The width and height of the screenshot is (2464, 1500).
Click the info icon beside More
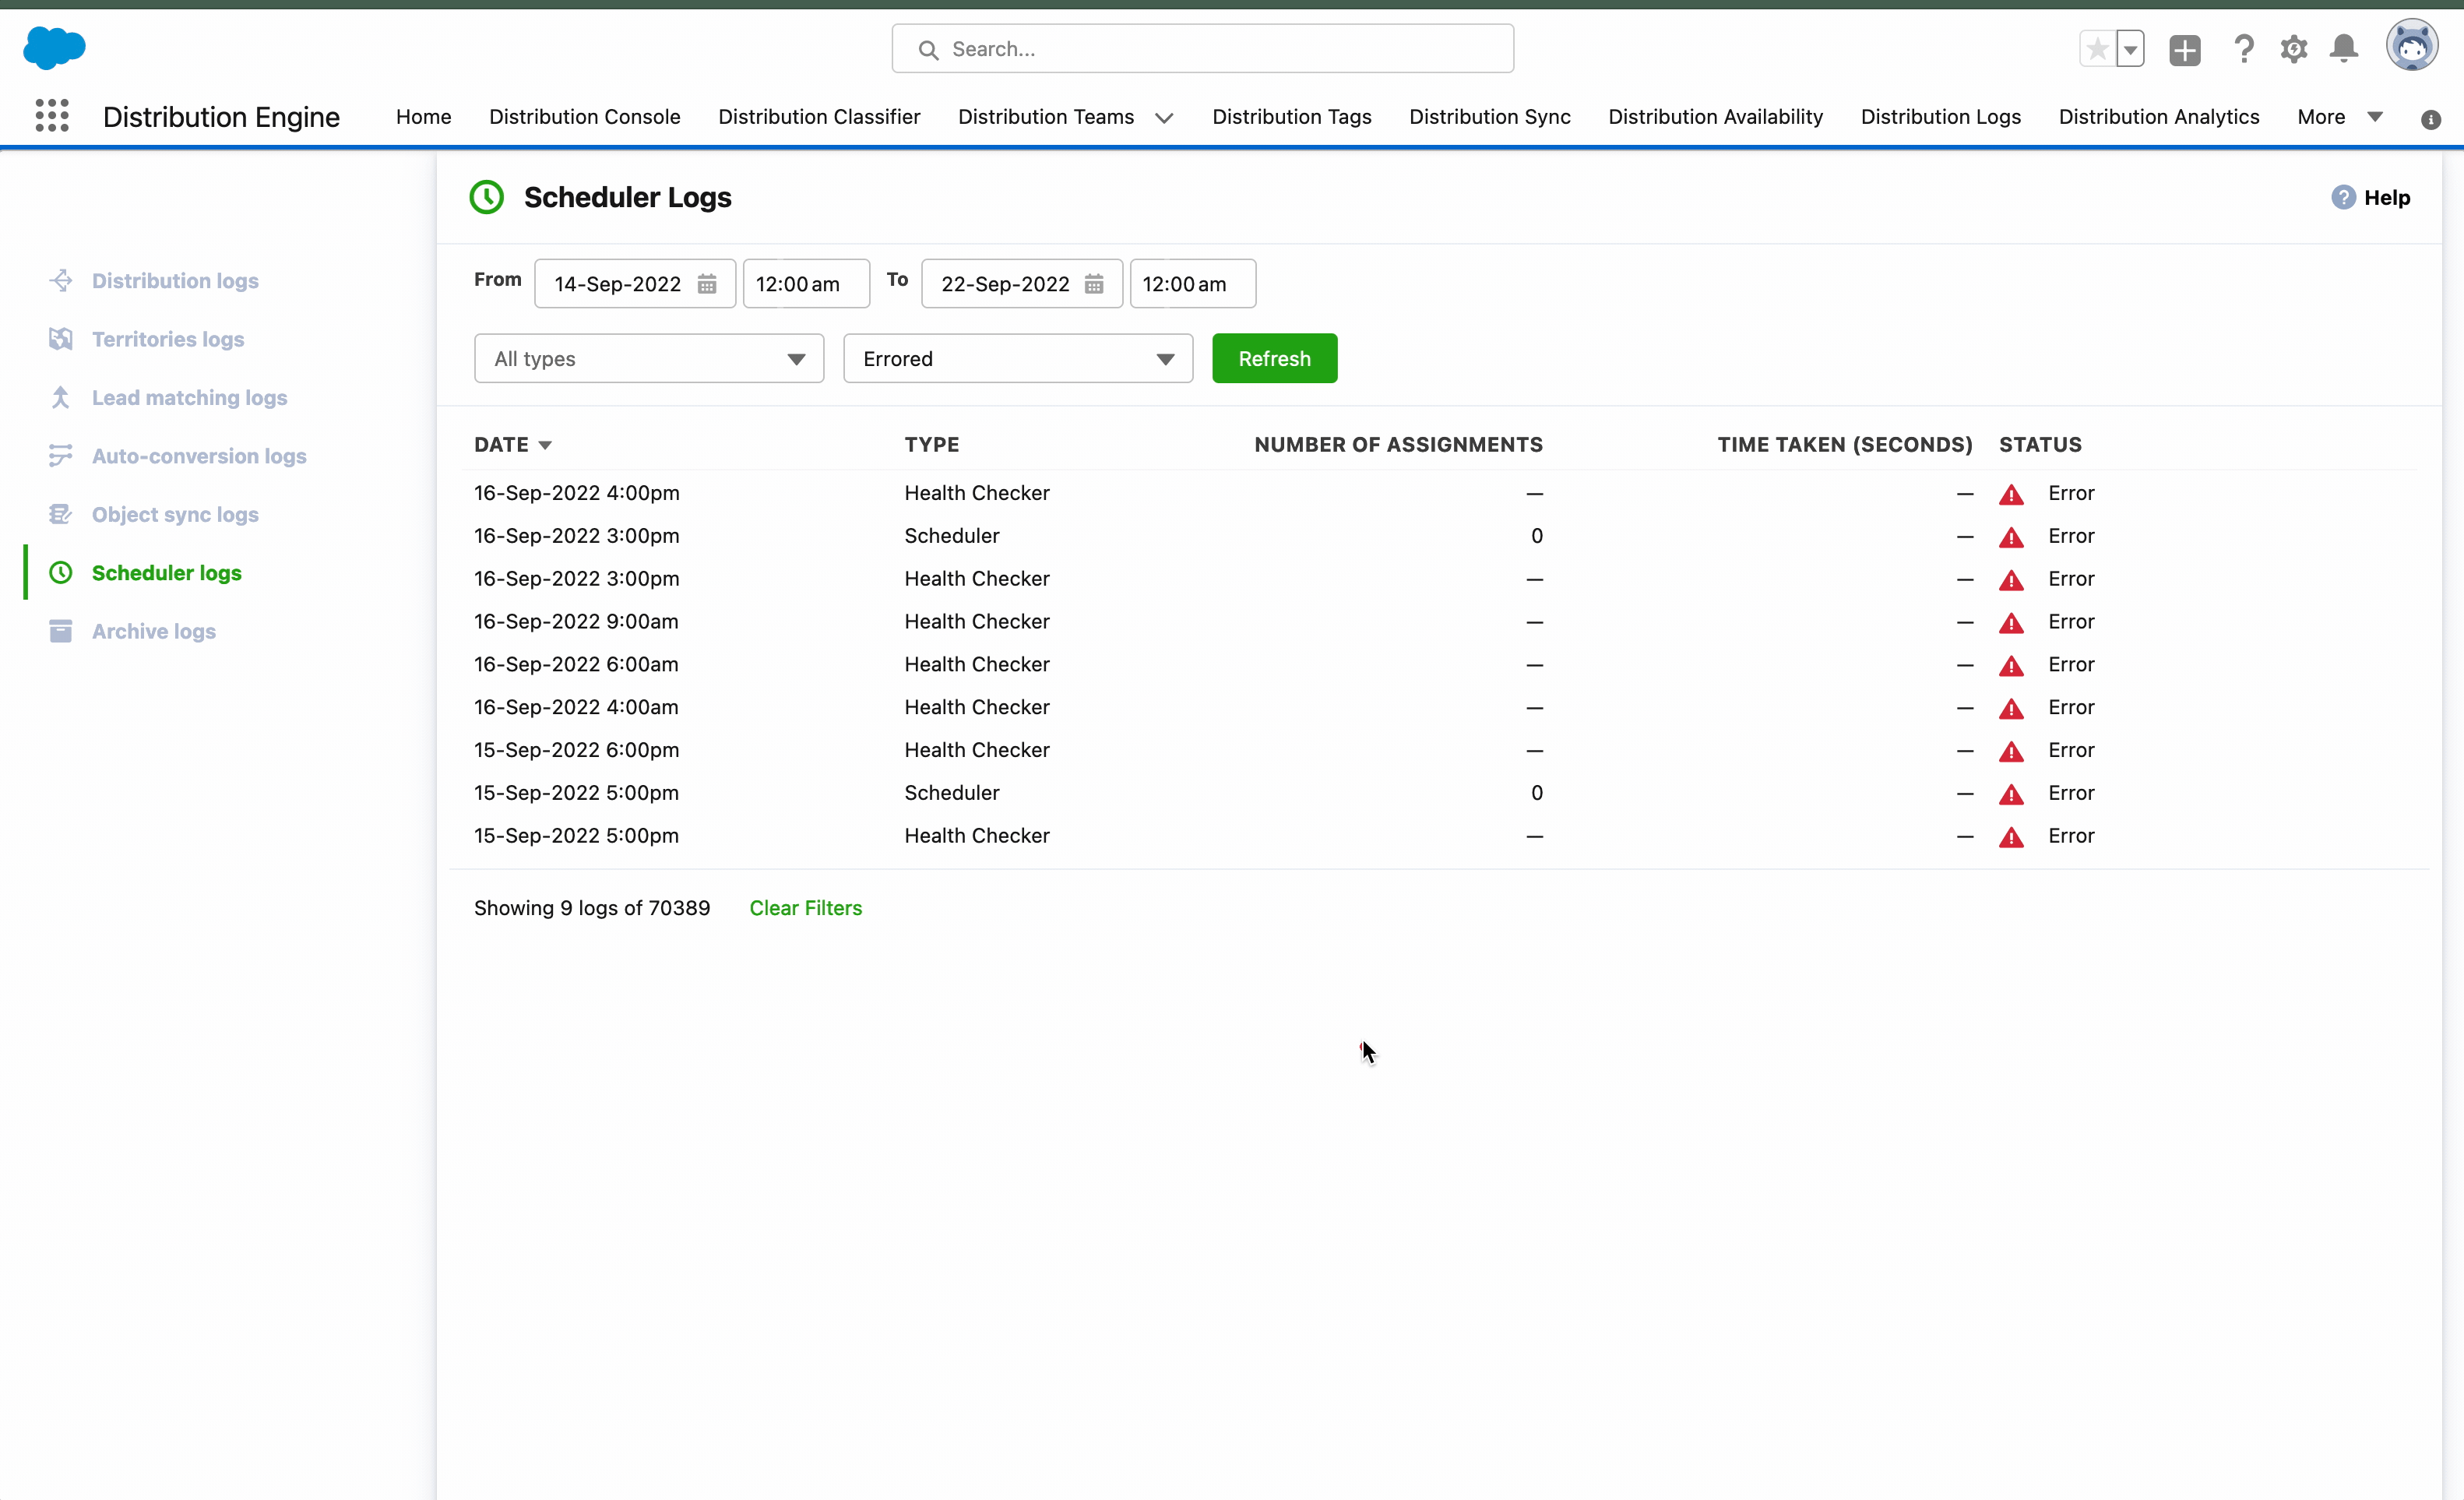coord(2431,120)
